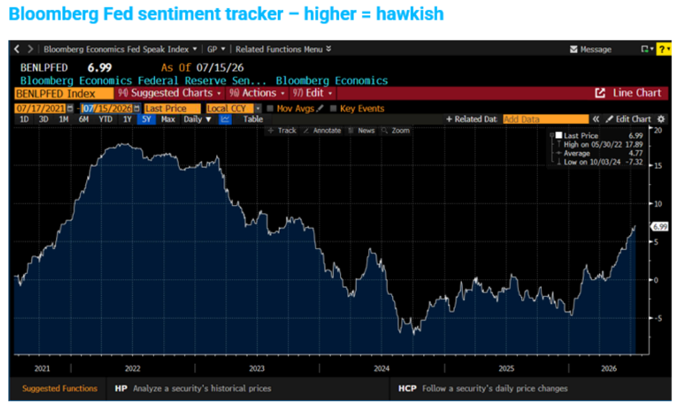Click the Edit Chart button
This screenshot has height=406, width=680.
tap(628, 119)
